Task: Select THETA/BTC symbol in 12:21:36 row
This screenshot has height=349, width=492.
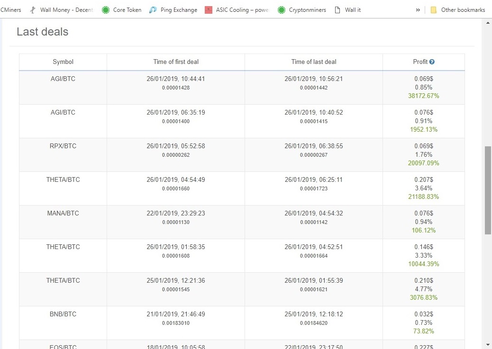Action: coord(63,280)
